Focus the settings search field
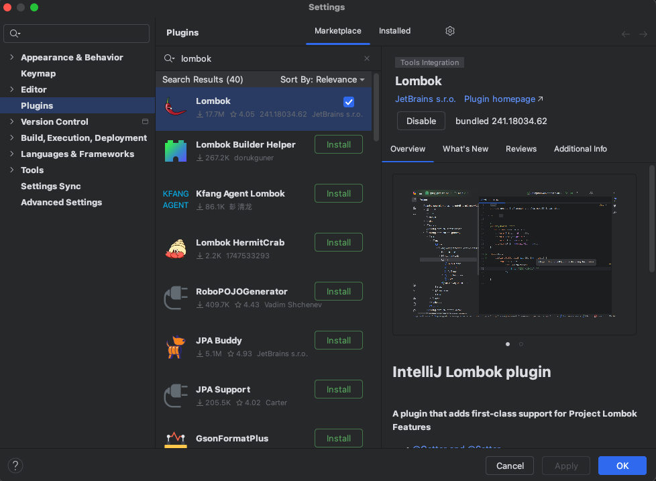 (76, 34)
